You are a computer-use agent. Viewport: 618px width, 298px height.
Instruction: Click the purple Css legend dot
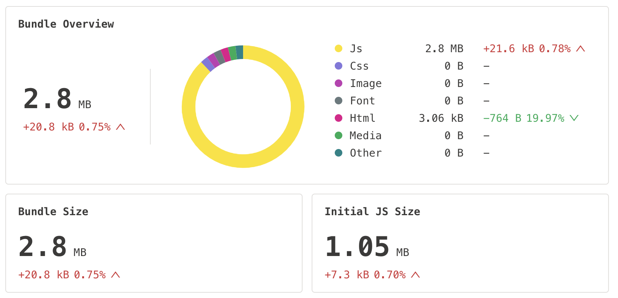point(339,66)
